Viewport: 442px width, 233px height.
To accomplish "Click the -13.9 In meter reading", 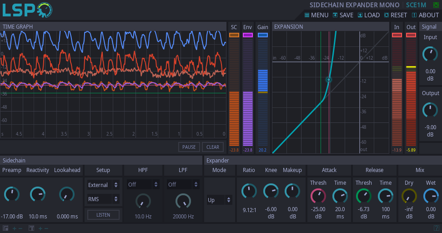I will coord(397,150).
